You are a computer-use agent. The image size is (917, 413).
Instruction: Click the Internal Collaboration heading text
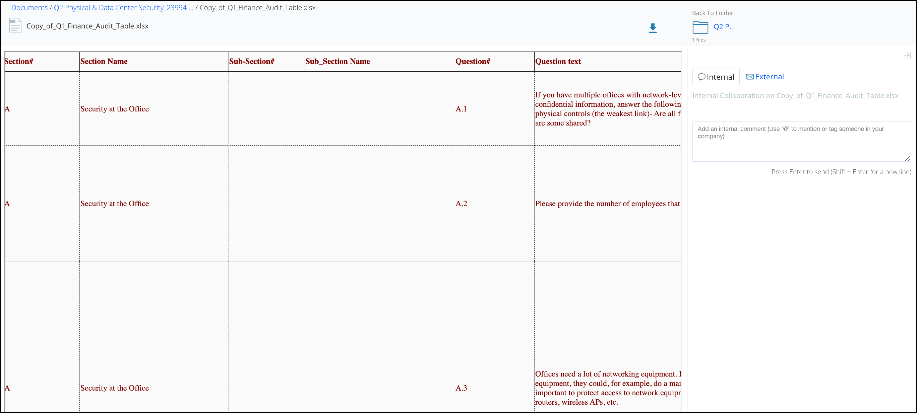(795, 96)
